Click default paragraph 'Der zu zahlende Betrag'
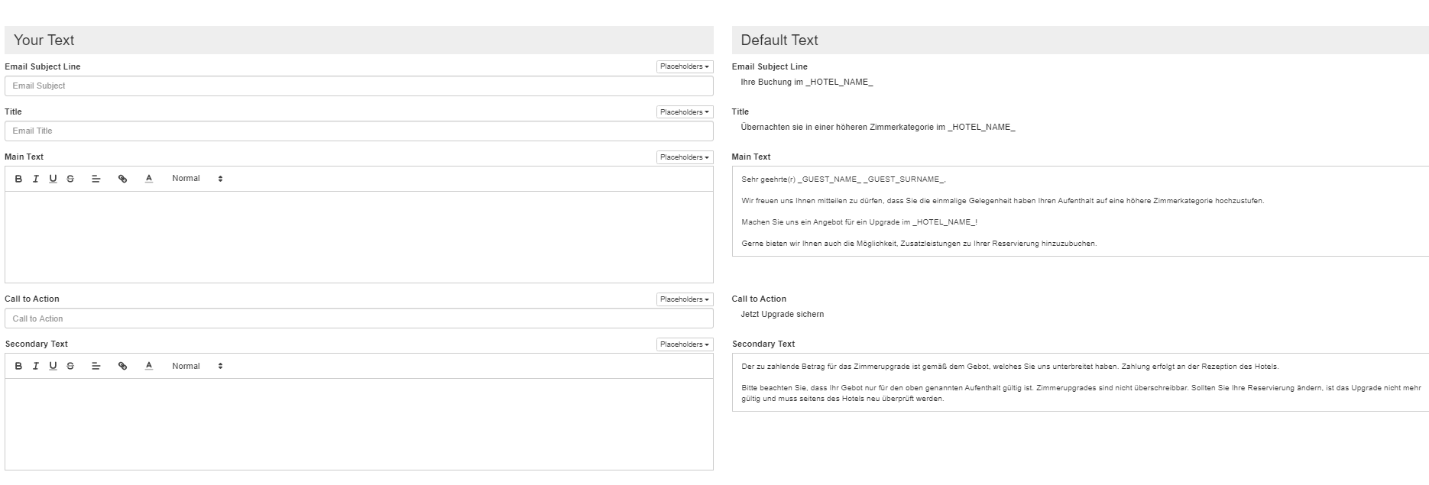The width and height of the screenshot is (1429, 485). [1009, 367]
